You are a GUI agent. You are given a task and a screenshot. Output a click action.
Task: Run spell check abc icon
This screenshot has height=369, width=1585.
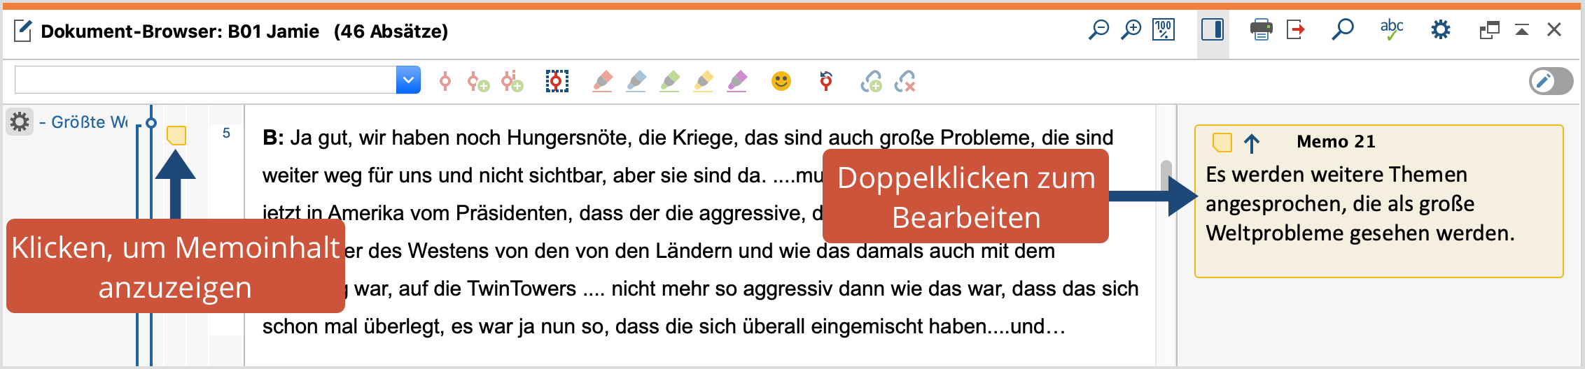tap(1392, 30)
